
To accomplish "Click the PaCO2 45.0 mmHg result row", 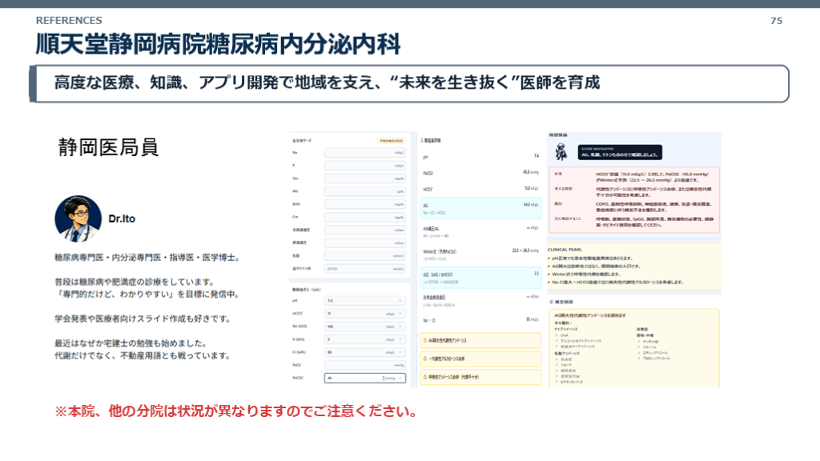I will coord(480,173).
